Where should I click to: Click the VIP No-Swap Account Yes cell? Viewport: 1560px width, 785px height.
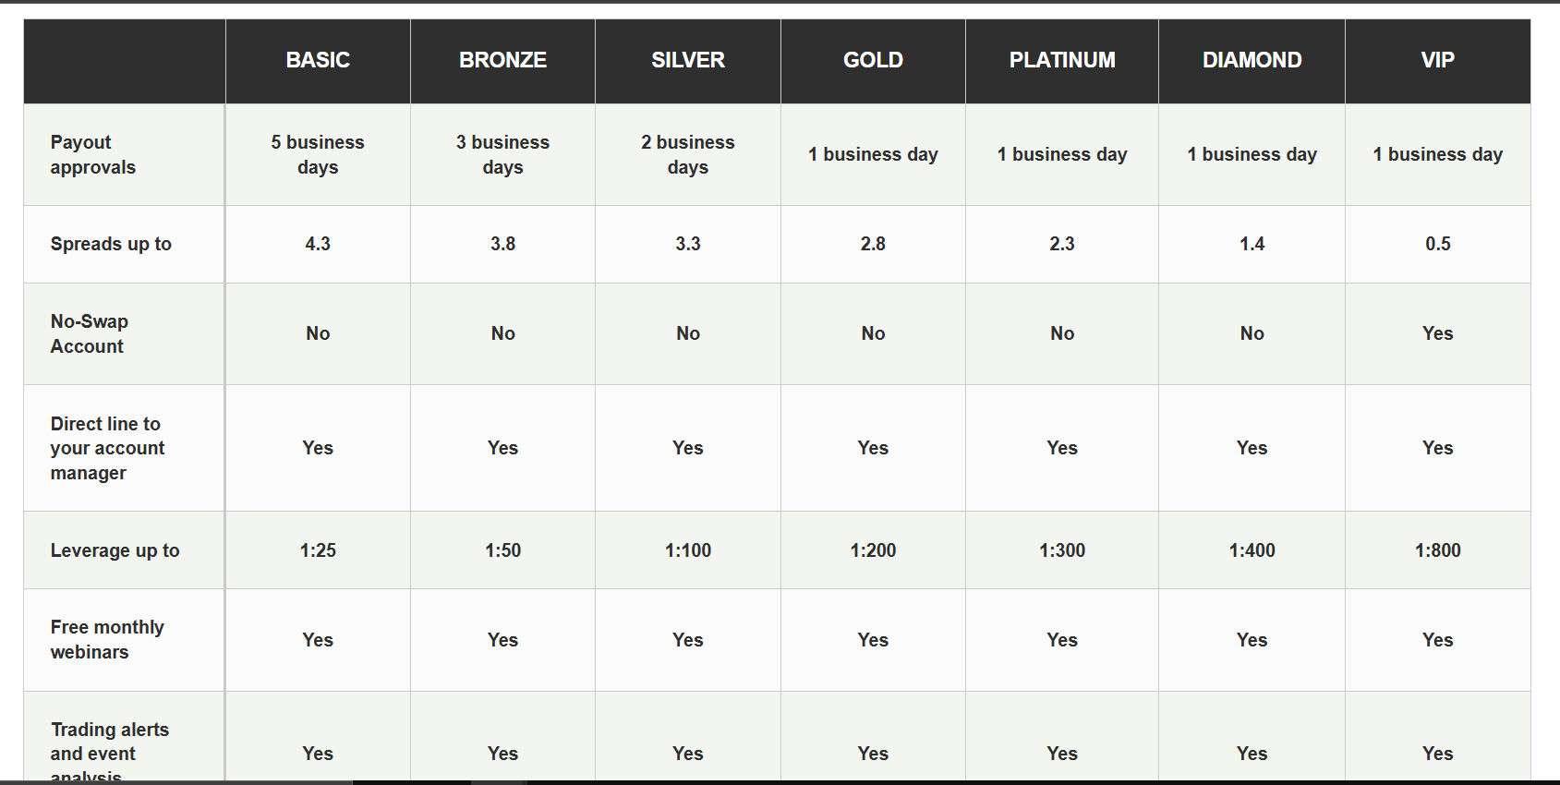(x=1437, y=333)
